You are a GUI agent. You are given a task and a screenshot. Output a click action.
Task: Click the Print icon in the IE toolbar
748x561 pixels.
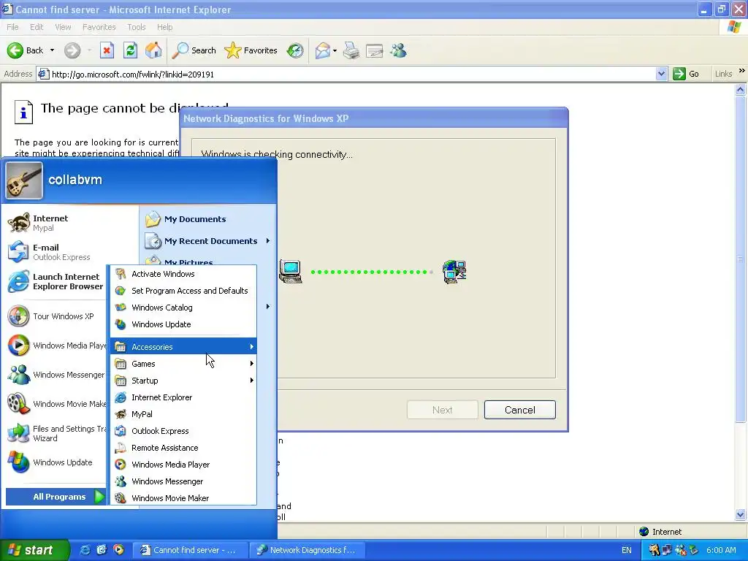[351, 50]
